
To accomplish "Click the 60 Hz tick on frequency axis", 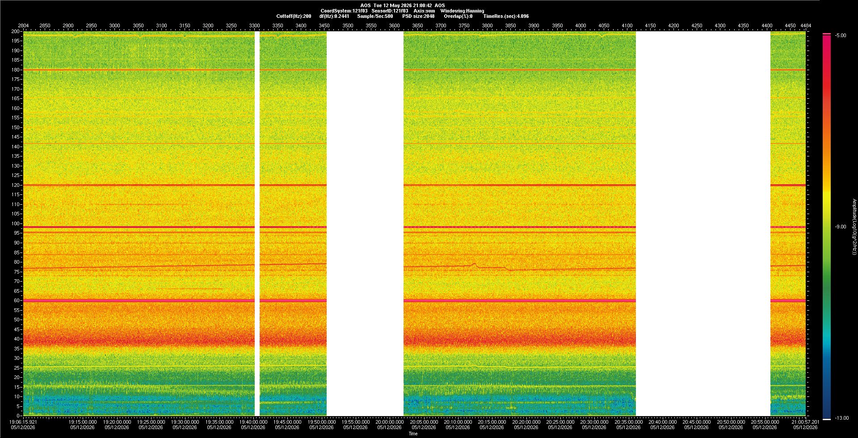I will click(x=17, y=300).
